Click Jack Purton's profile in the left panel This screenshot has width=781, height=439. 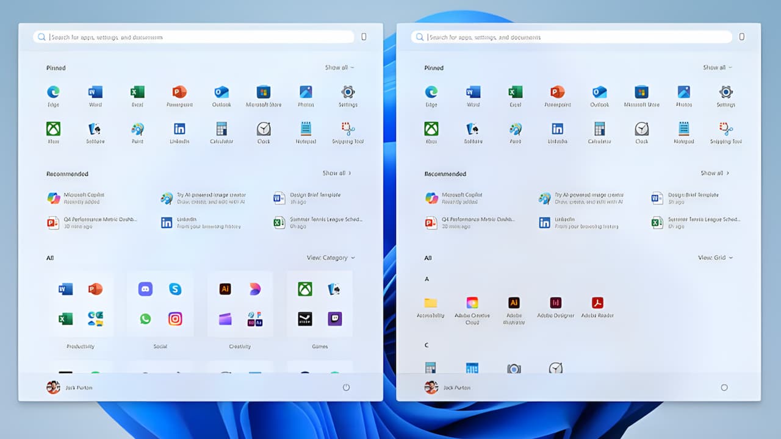[69, 387]
